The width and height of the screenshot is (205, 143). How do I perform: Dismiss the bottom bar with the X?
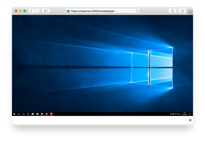pos(190,120)
